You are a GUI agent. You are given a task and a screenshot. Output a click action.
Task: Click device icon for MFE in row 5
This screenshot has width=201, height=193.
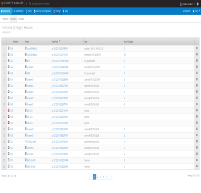(26, 73)
